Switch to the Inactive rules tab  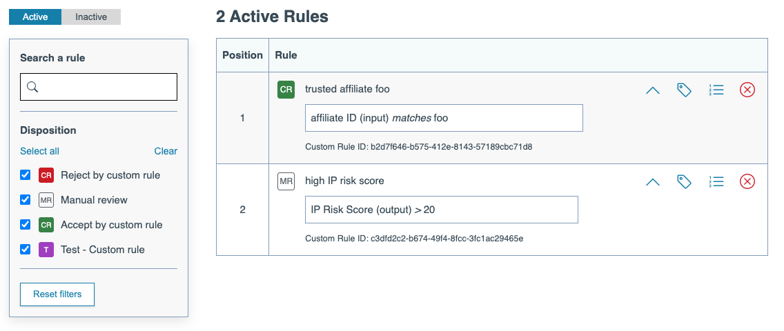click(x=91, y=17)
